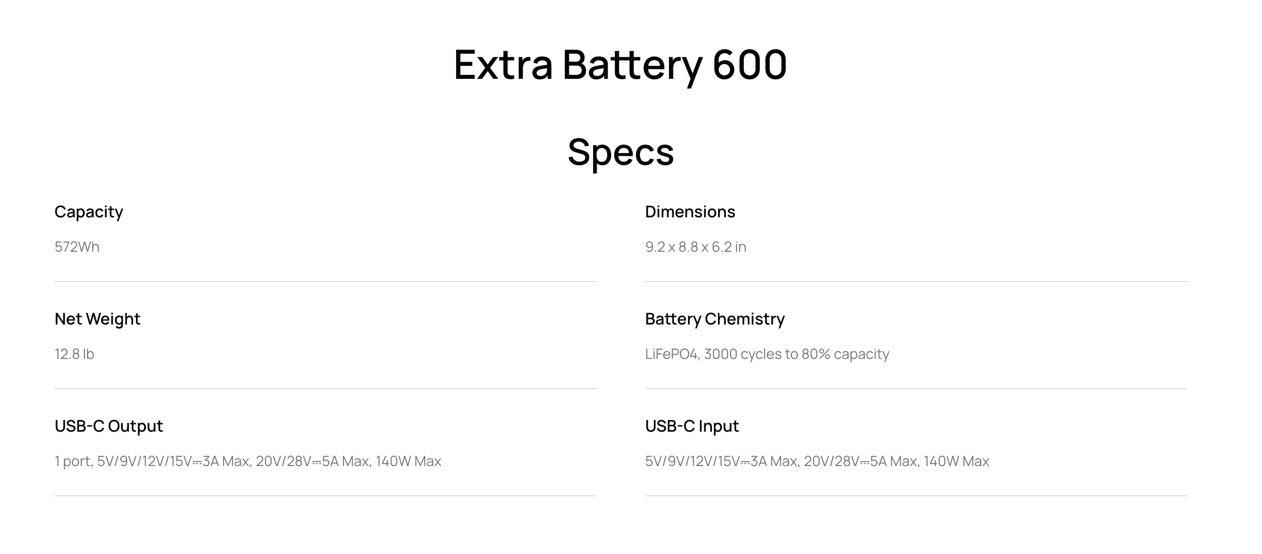Click the 9.2 x 8.8 x 6.2 in value
The width and height of the screenshot is (1262, 554).
click(x=696, y=247)
